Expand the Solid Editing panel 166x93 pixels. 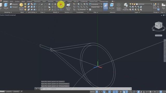[x=32, y=12]
